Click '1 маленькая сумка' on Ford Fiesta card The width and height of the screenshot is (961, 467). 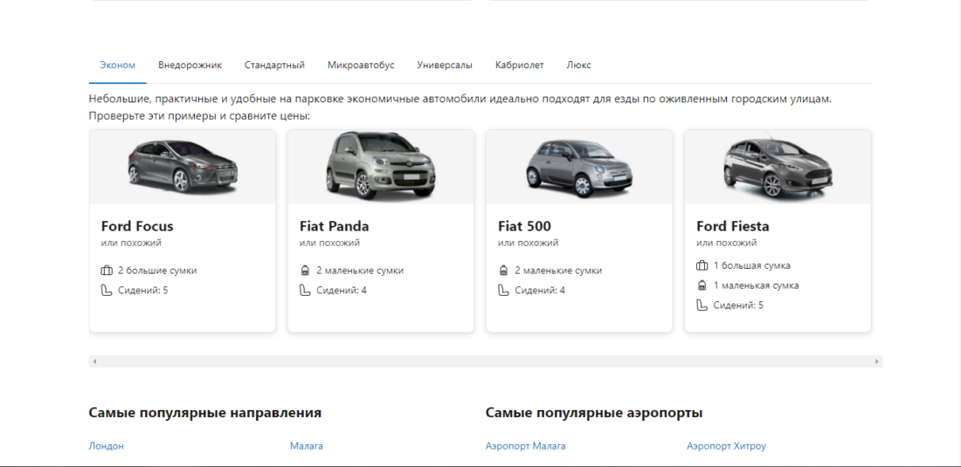tap(757, 285)
